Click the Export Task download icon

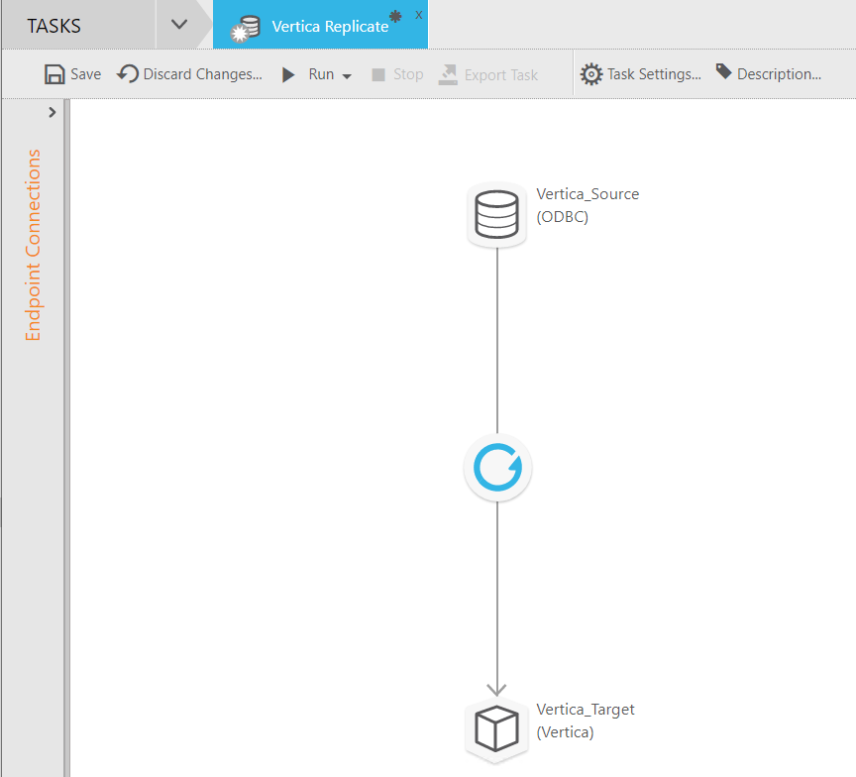click(x=449, y=73)
